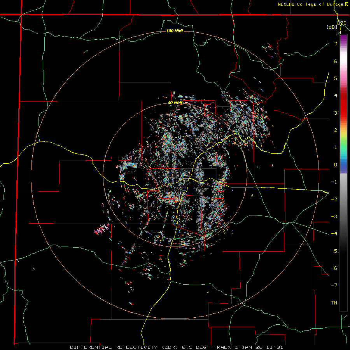This screenshot has width=350, height=350.
Task: Click the NEXLAB-College of DuPage watermark text
Action: [311, 4]
